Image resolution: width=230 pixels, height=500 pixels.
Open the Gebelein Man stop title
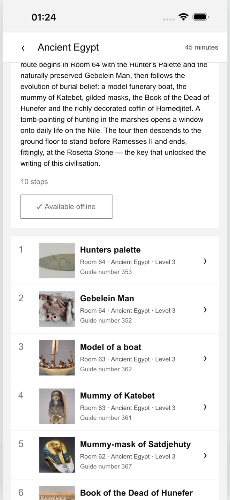coord(107,298)
